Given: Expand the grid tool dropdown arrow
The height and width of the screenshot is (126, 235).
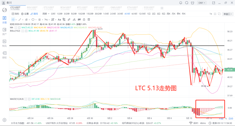Looking at the screenshot, I should point(56,20).
